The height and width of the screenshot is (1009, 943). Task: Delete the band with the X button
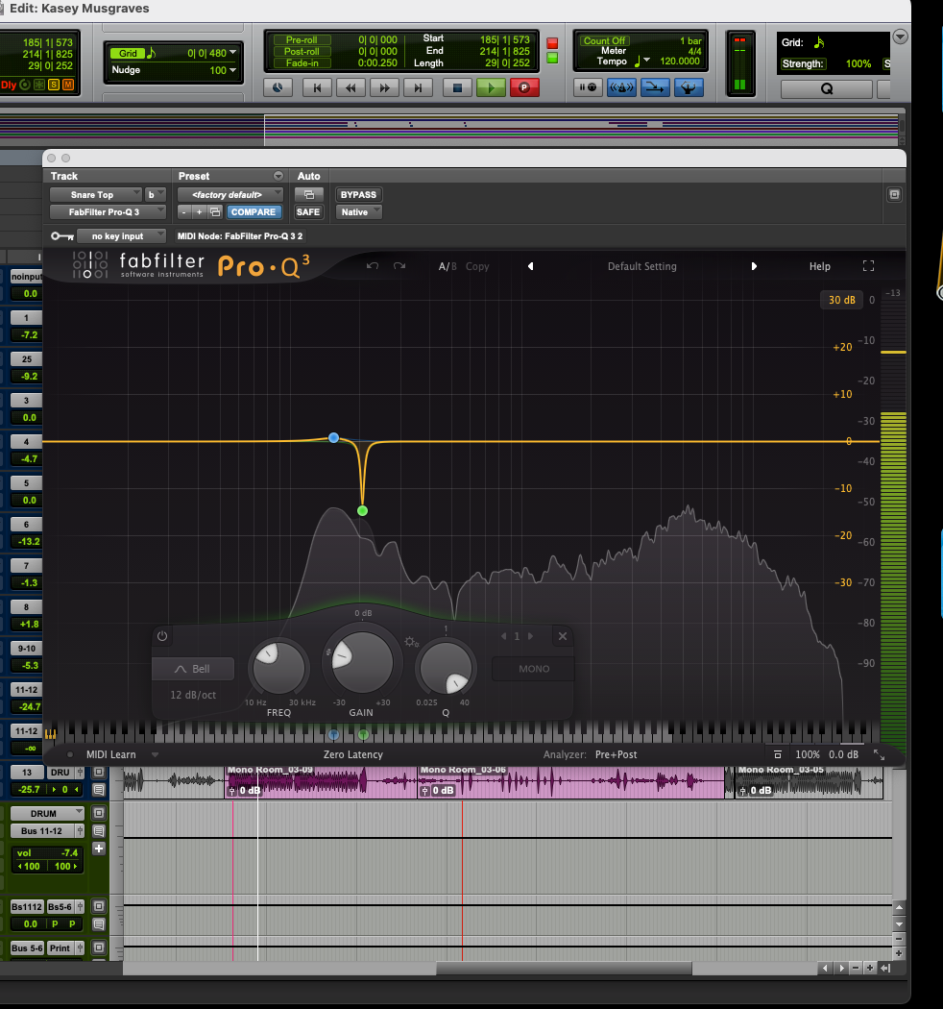click(563, 636)
